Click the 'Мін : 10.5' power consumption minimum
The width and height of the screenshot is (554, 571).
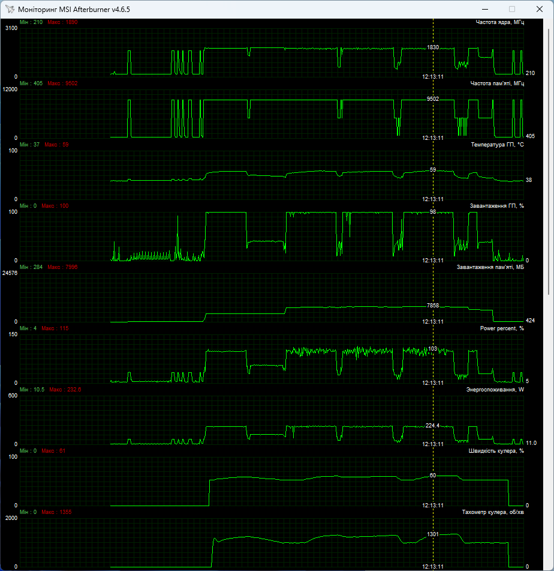click(32, 389)
